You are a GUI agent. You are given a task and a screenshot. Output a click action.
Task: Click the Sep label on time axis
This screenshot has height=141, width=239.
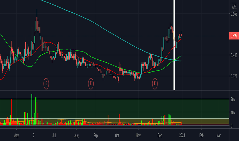[x=96, y=135]
